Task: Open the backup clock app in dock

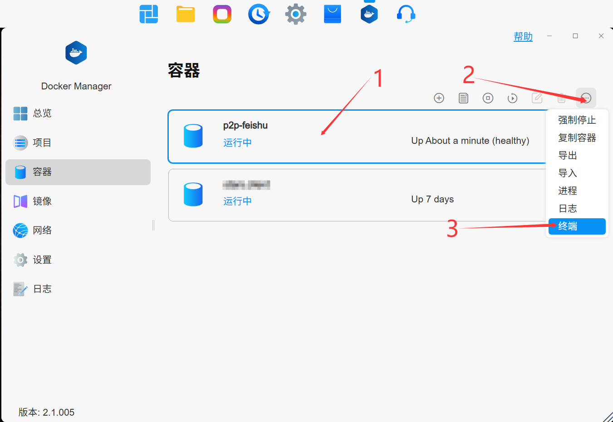Action: (259, 14)
